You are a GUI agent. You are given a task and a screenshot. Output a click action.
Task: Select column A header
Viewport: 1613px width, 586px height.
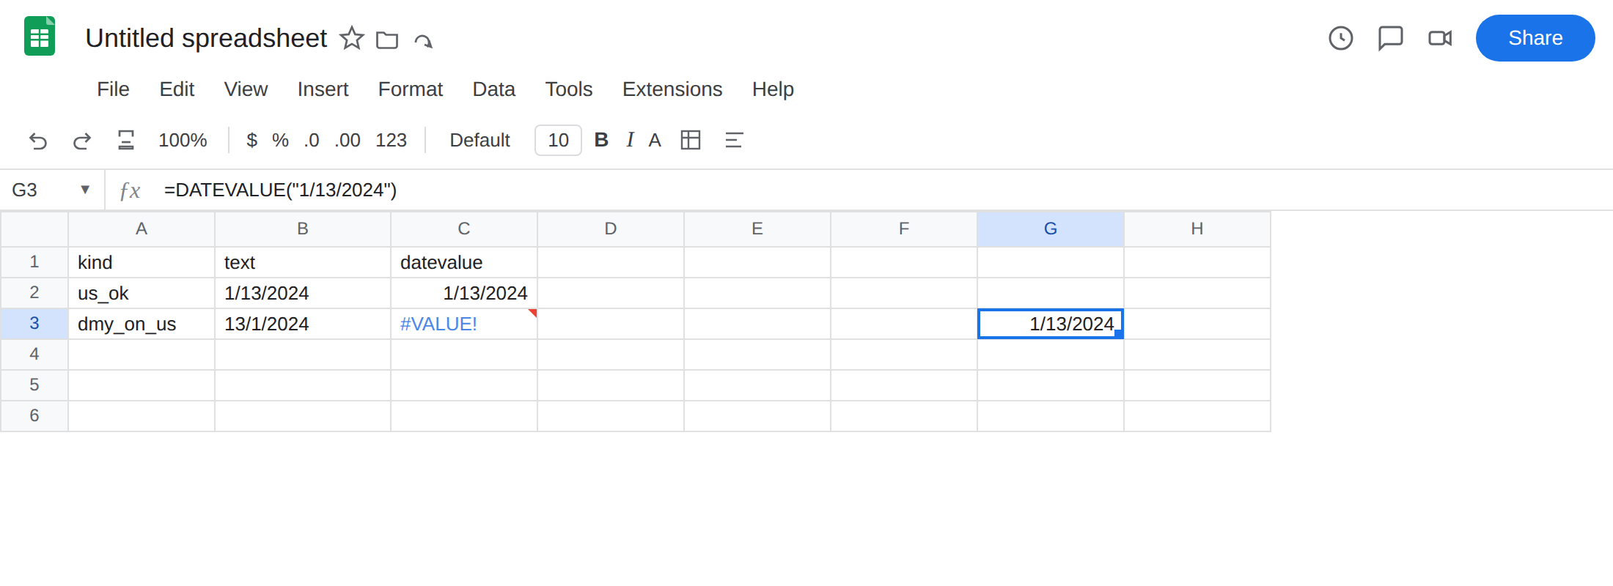click(x=142, y=229)
